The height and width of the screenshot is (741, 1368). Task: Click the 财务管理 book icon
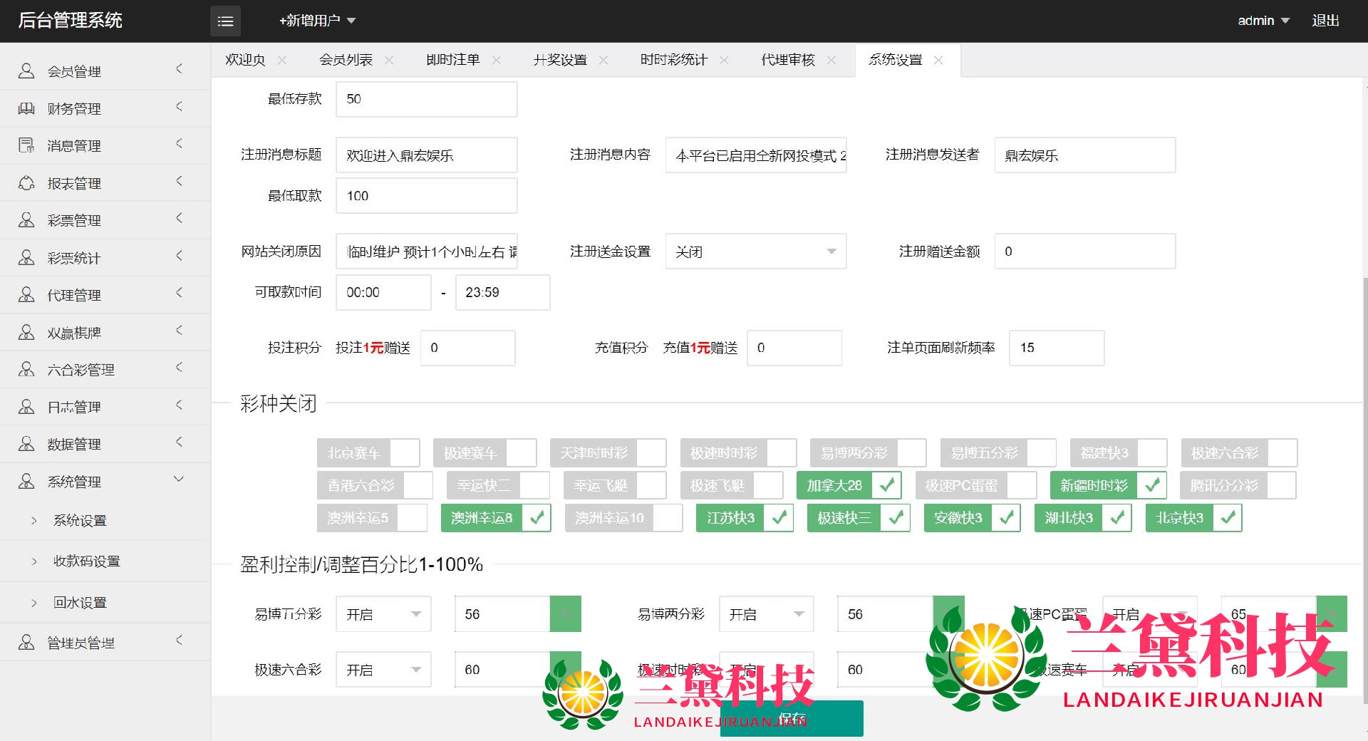tap(26, 108)
